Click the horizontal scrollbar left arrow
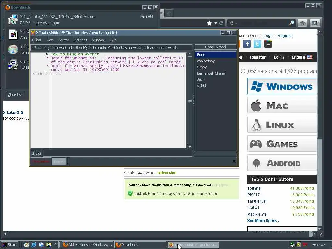 point(5,234)
